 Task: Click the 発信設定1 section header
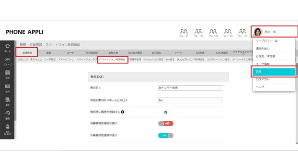coord(158,77)
